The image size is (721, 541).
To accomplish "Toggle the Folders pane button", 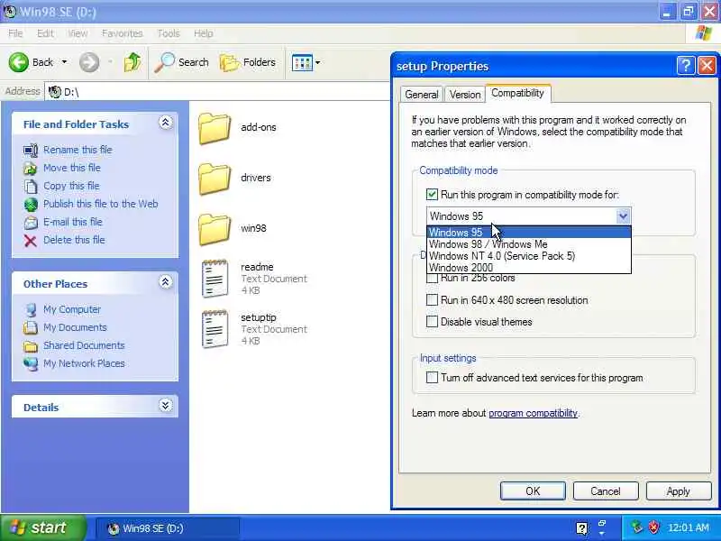I will pos(248,62).
